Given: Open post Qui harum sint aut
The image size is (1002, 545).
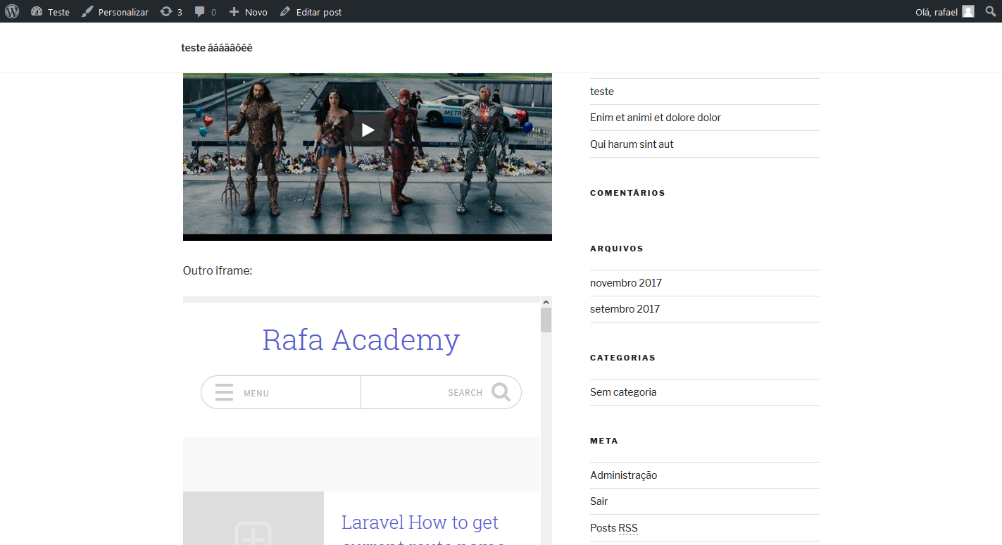Looking at the screenshot, I should click(632, 144).
